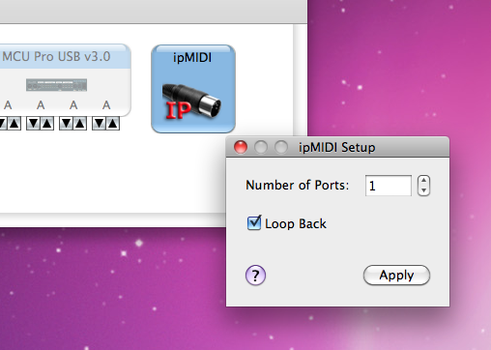Click the Apply button in ipMIDI Setup
This screenshot has width=491, height=350.
[396, 276]
